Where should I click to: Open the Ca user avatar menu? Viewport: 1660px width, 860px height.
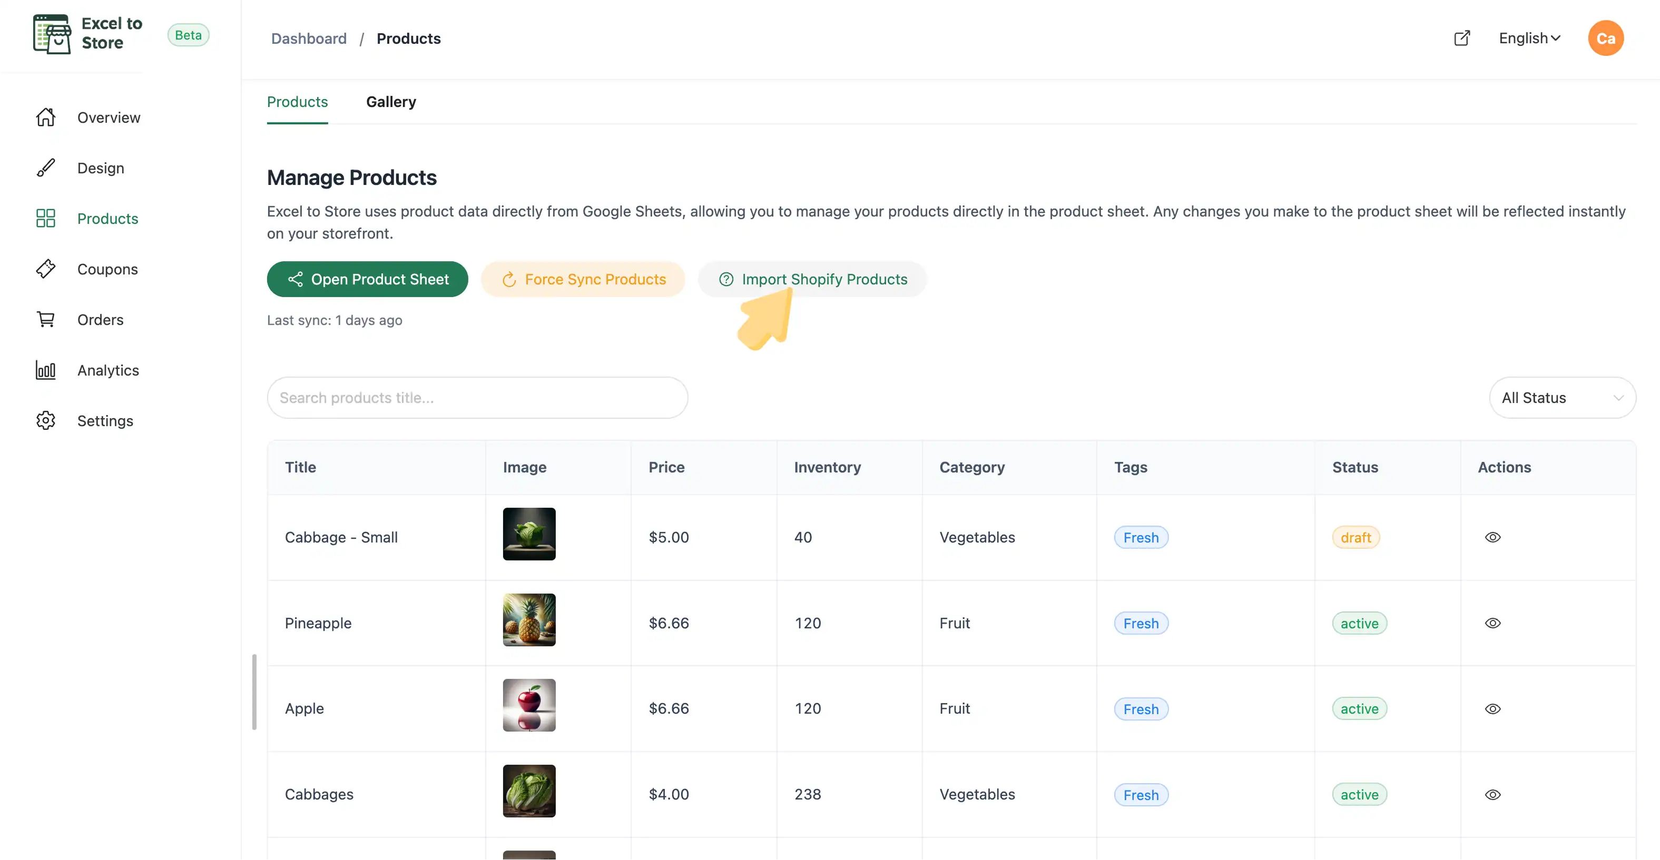coord(1605,38)
